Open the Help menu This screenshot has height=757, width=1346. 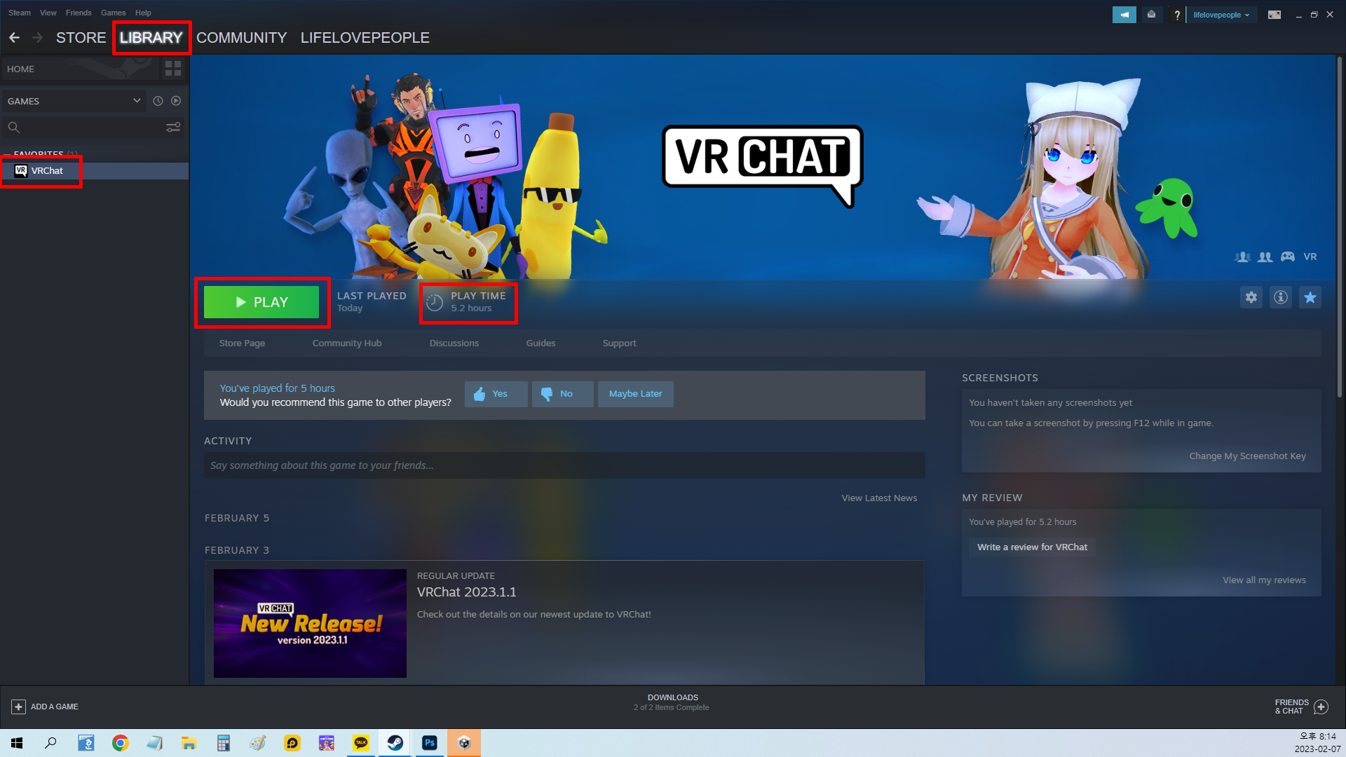click(143, 13)
